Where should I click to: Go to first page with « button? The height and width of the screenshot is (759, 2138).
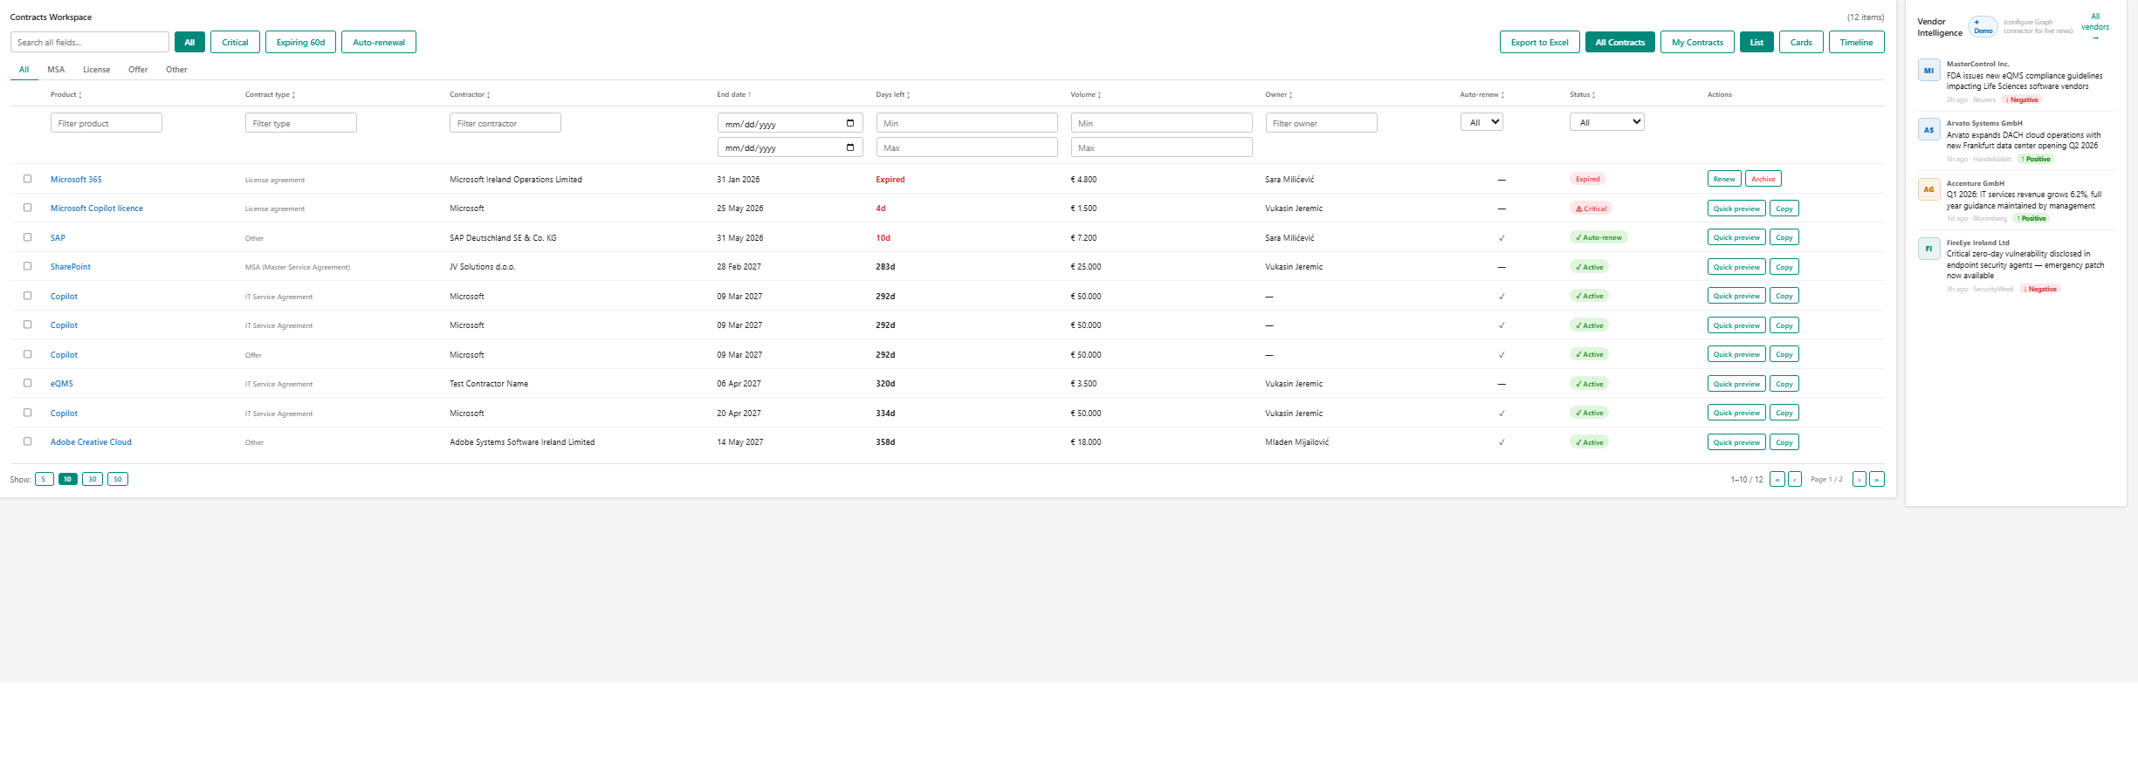pos(1777,479)
